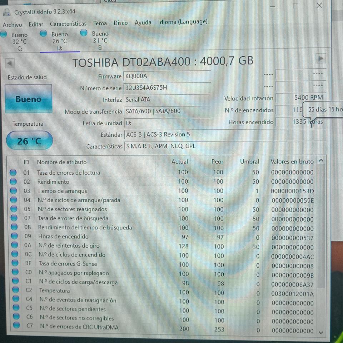343x343 pixels.
Task: Select Rendimiento del tiempo de búsqueda text
Action: pos(85,228)
